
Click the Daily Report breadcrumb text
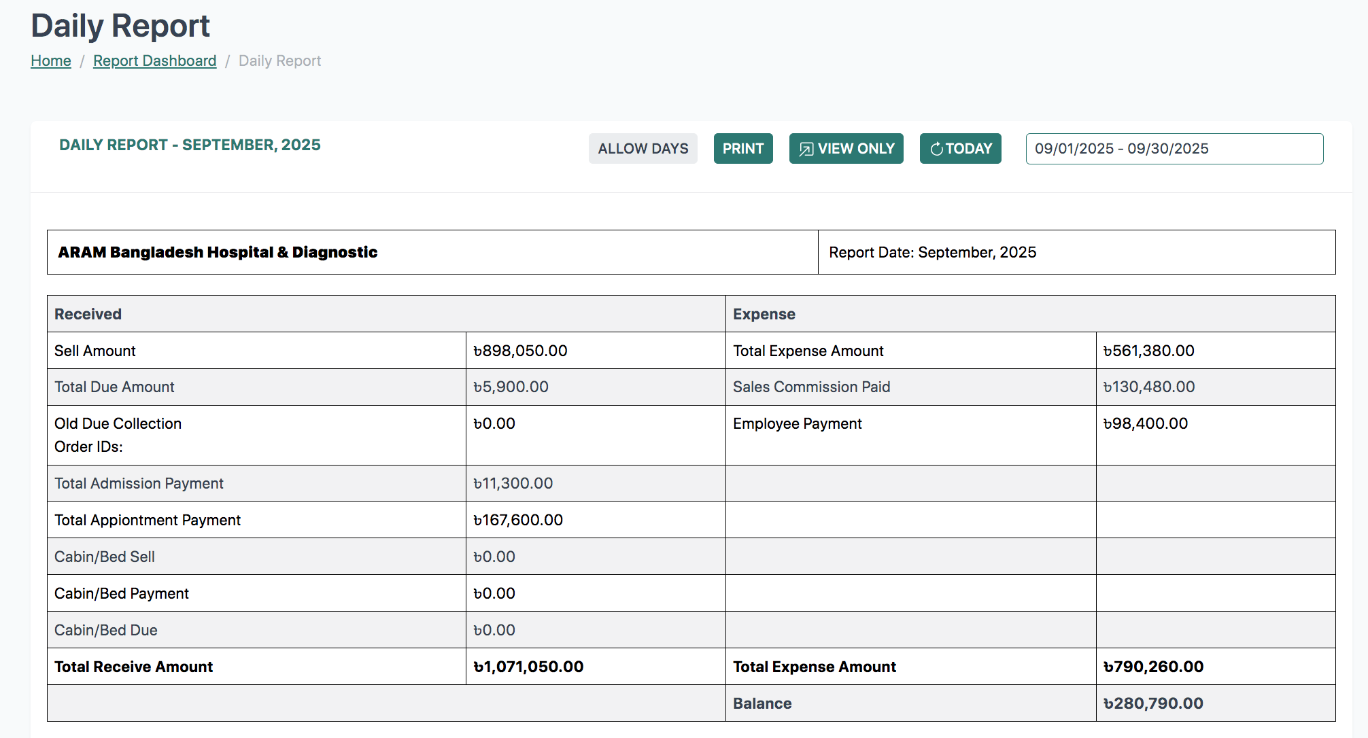point(279,61)
